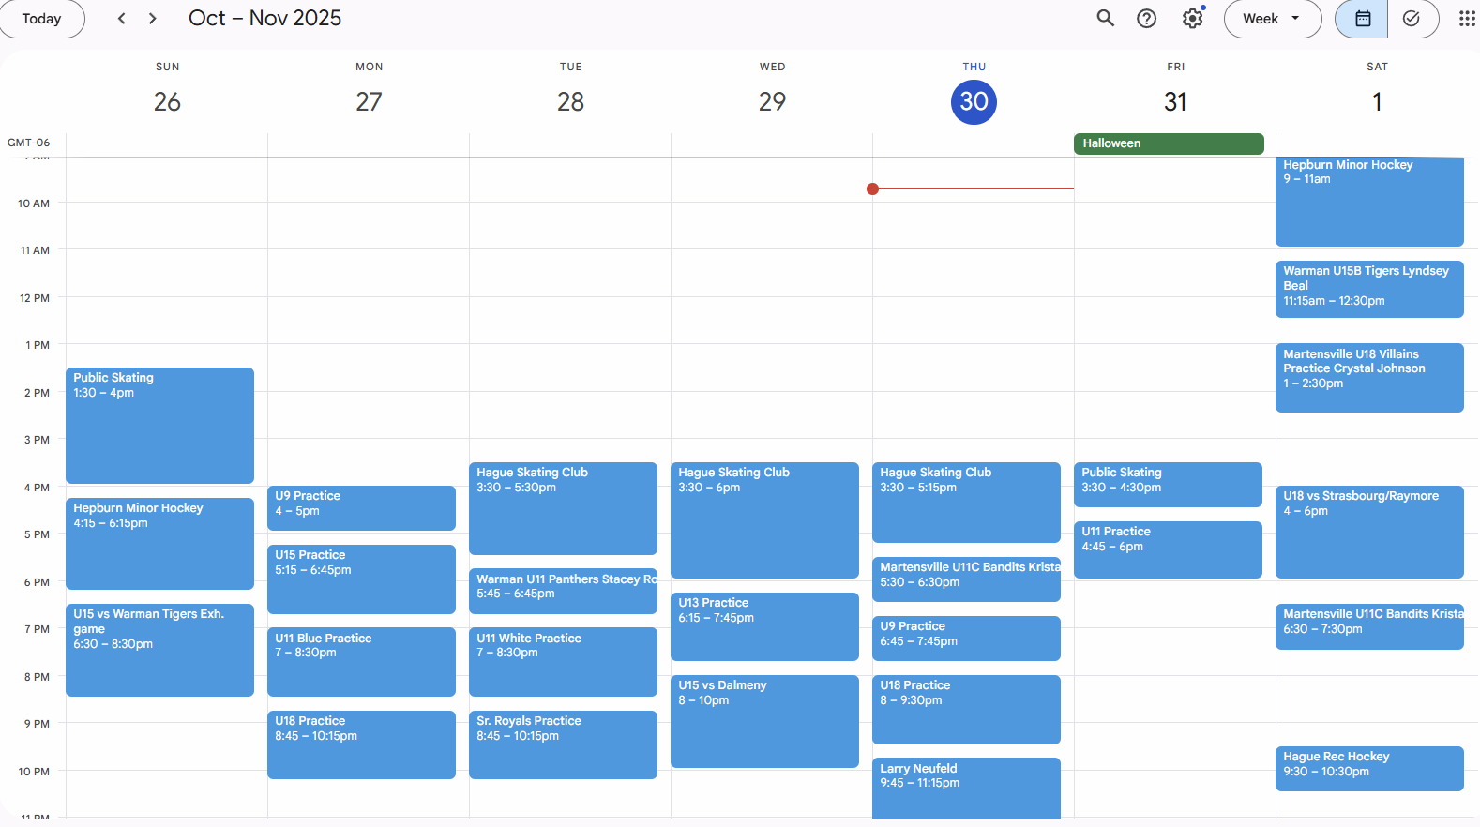Open U15 vs Dalmeny event
The image size is (1480, 827).
pos(763,720)
